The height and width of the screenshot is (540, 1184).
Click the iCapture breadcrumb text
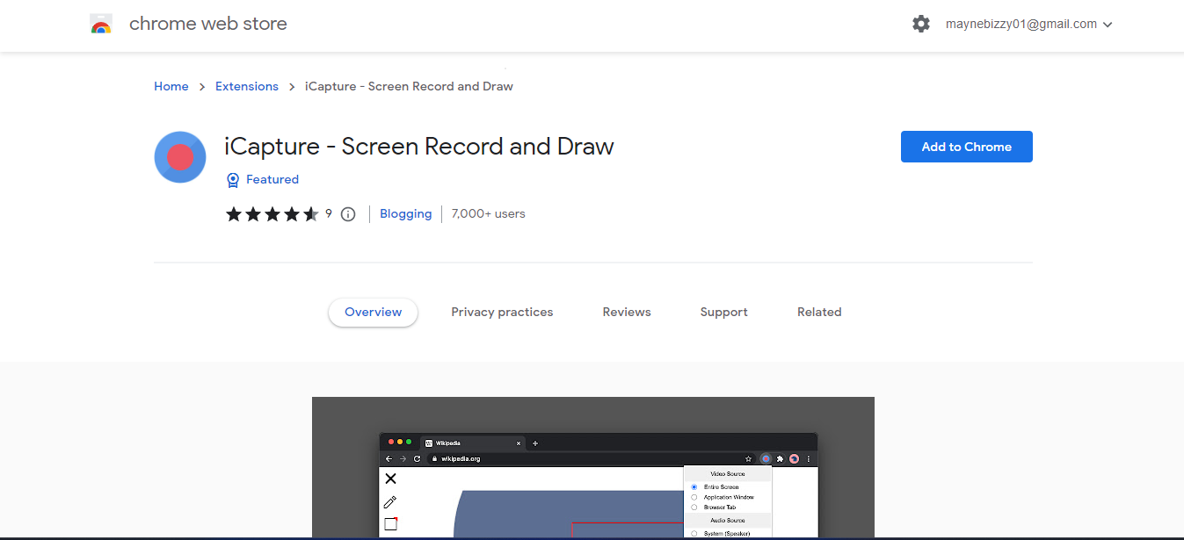[409, 86]
